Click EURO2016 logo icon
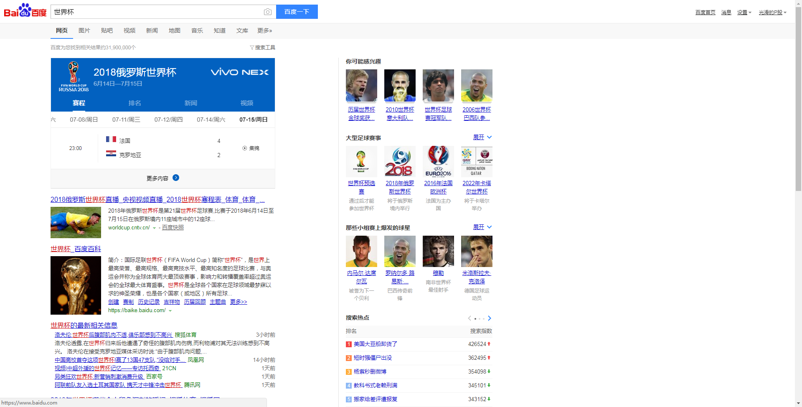Image resolution: width=802 pixels, height=407 pixels. click(x=438, y=161)
